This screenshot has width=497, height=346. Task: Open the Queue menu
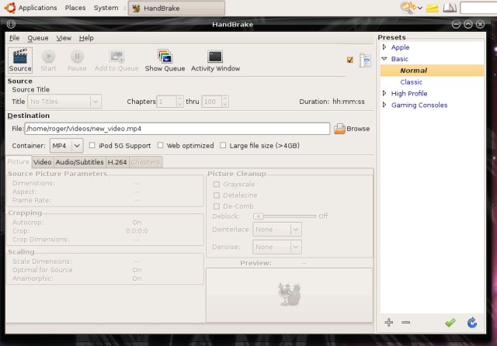tap(38, 37)
